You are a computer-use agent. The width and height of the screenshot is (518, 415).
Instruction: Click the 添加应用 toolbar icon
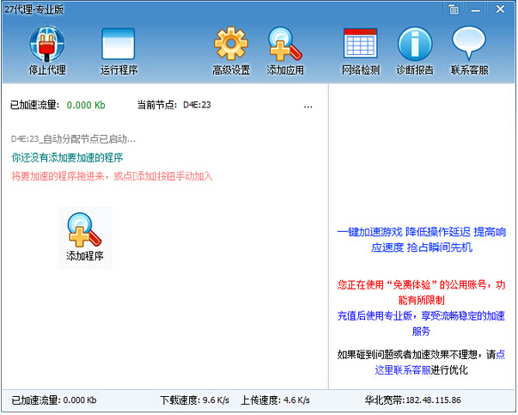pos(284,44)
